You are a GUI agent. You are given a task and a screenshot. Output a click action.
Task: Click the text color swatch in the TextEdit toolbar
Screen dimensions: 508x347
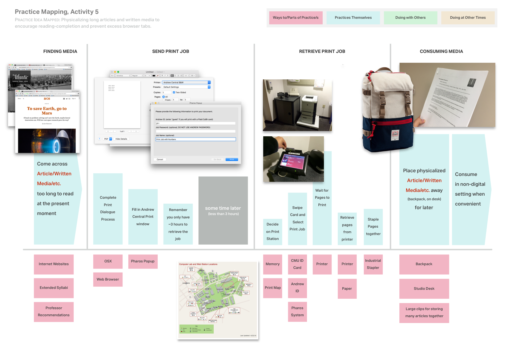154,76
